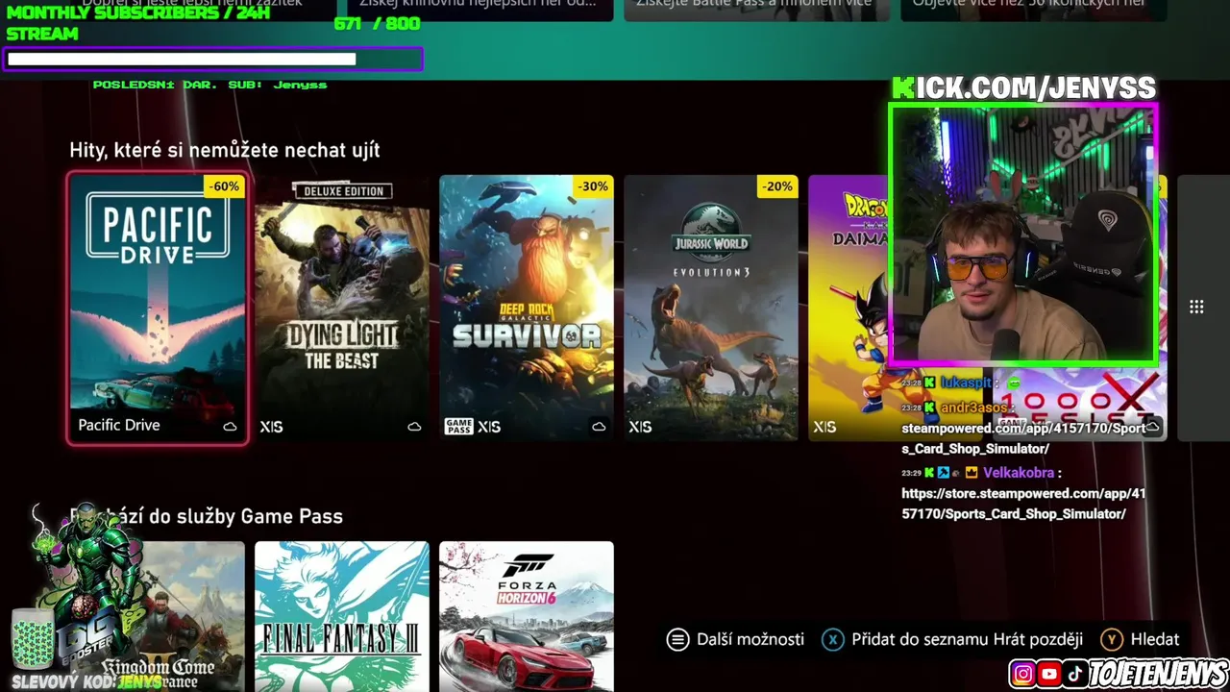Click the streamer webcam overlay
1230x692 pixels.
1023,235
